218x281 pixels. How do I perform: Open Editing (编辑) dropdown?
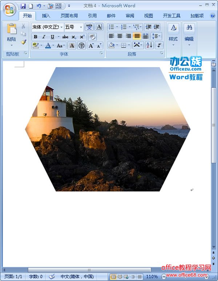click(189, 35)
